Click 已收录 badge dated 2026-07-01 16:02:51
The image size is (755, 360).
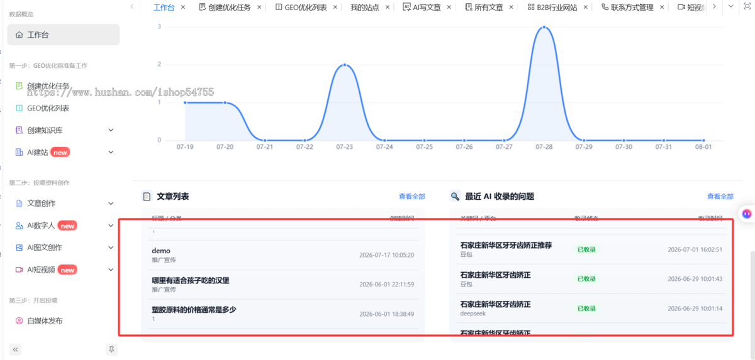pos(586,249)
